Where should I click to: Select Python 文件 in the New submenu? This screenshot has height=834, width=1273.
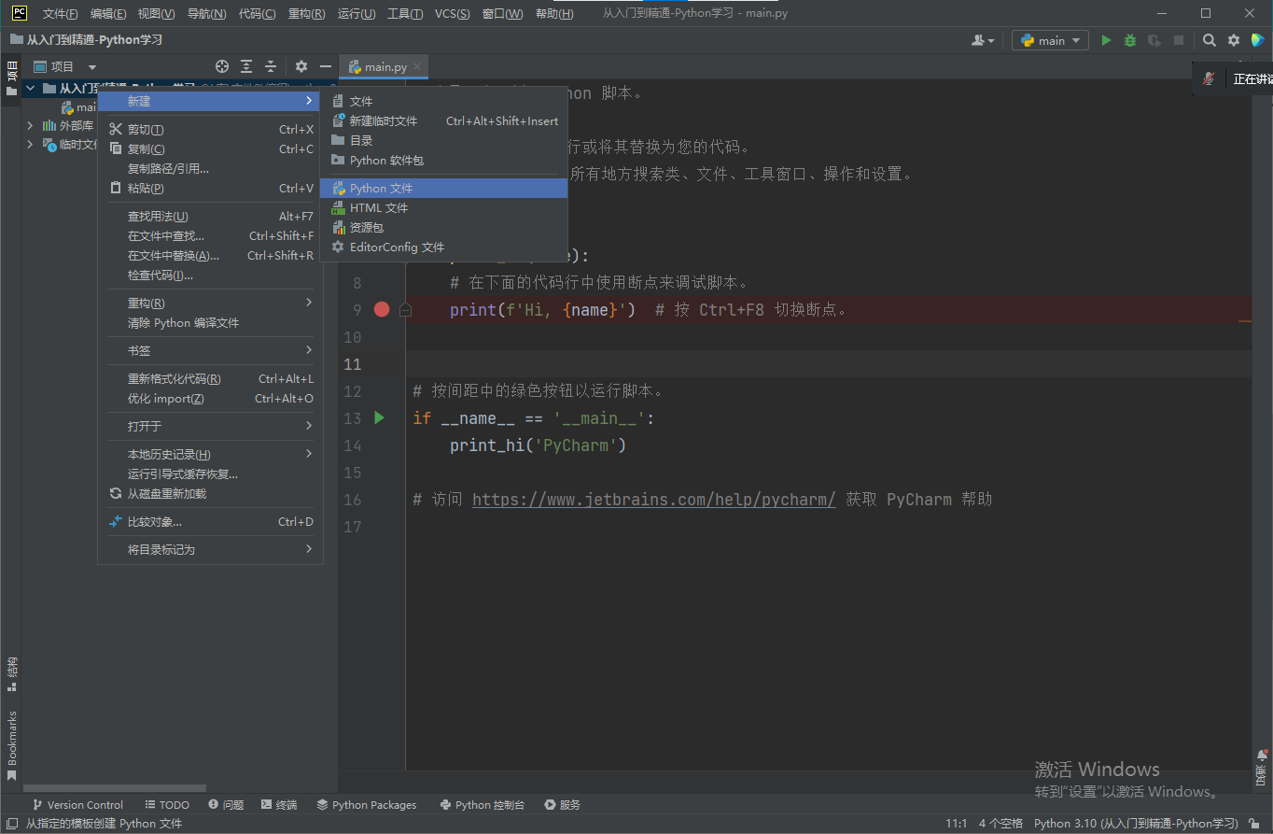tap(443, 189)
